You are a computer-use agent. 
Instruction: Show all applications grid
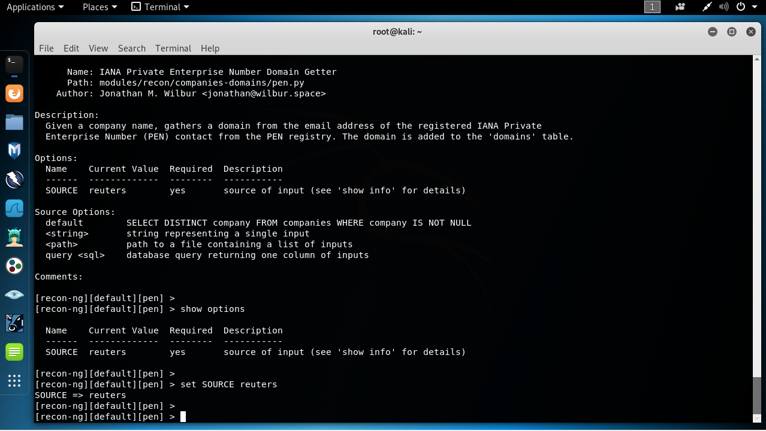(x=14, y=381)
